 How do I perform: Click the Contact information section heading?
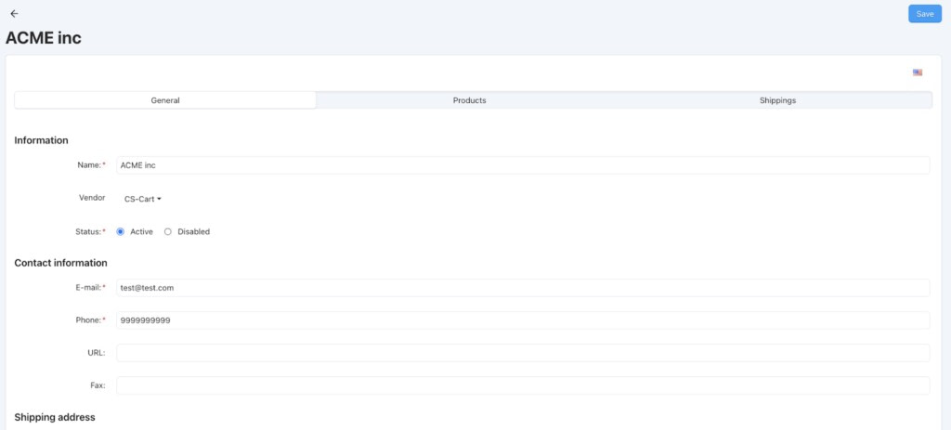(x=60, y=263)
